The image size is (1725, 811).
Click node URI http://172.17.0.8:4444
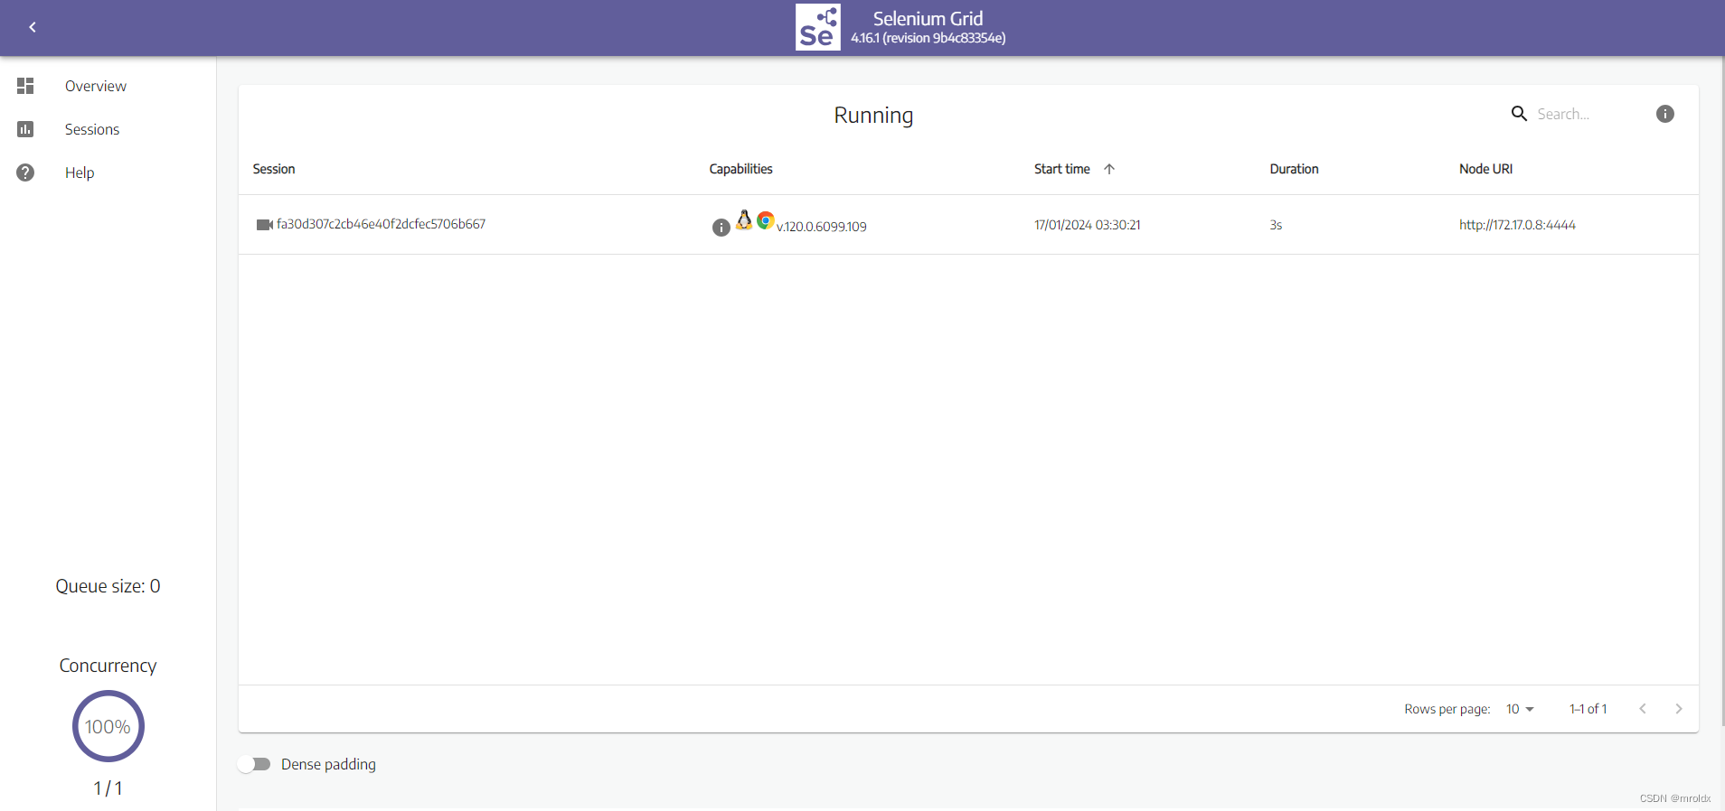coord(1517,225)
